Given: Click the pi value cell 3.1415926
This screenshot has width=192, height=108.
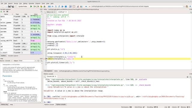Looking at the screenshot, I should pyautogui.click(x=36, y=34).
